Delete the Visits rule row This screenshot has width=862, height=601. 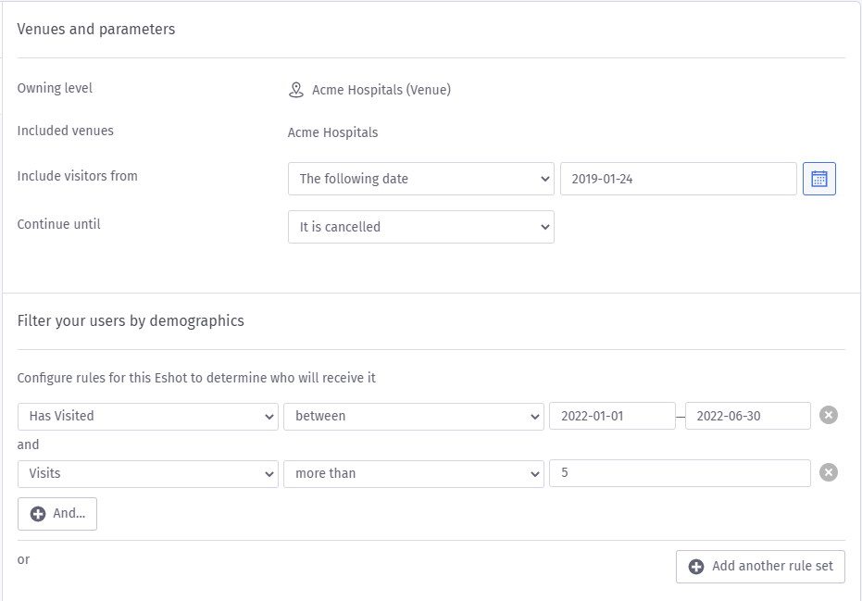(829, 473)
